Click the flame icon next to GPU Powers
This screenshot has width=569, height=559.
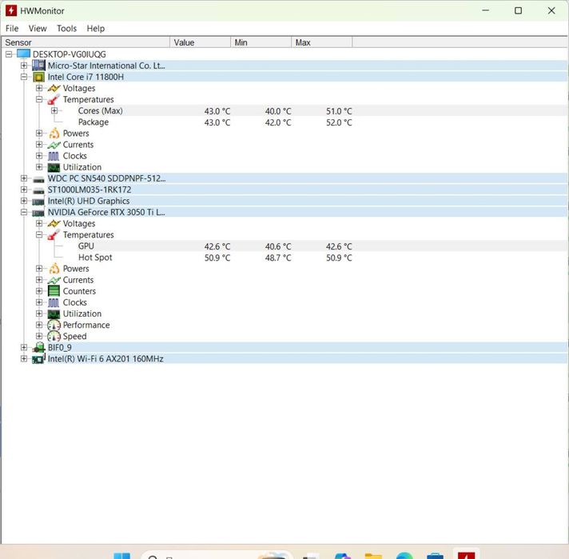(54, 269)
